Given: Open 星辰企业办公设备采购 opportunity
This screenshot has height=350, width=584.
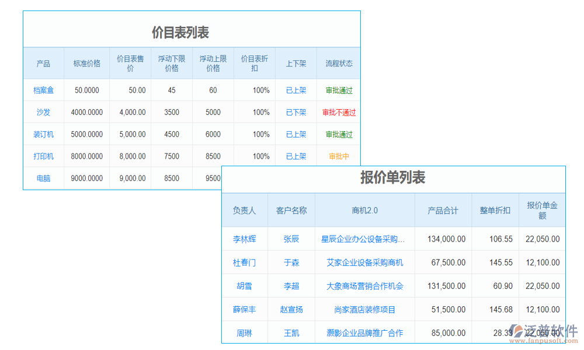Looking at the screenshot, I should tap(364, 239).
